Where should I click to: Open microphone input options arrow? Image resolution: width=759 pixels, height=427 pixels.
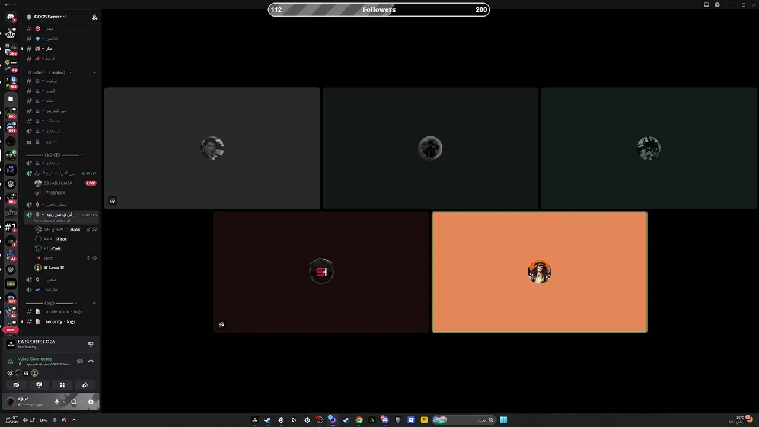click(x=64, y=402)
